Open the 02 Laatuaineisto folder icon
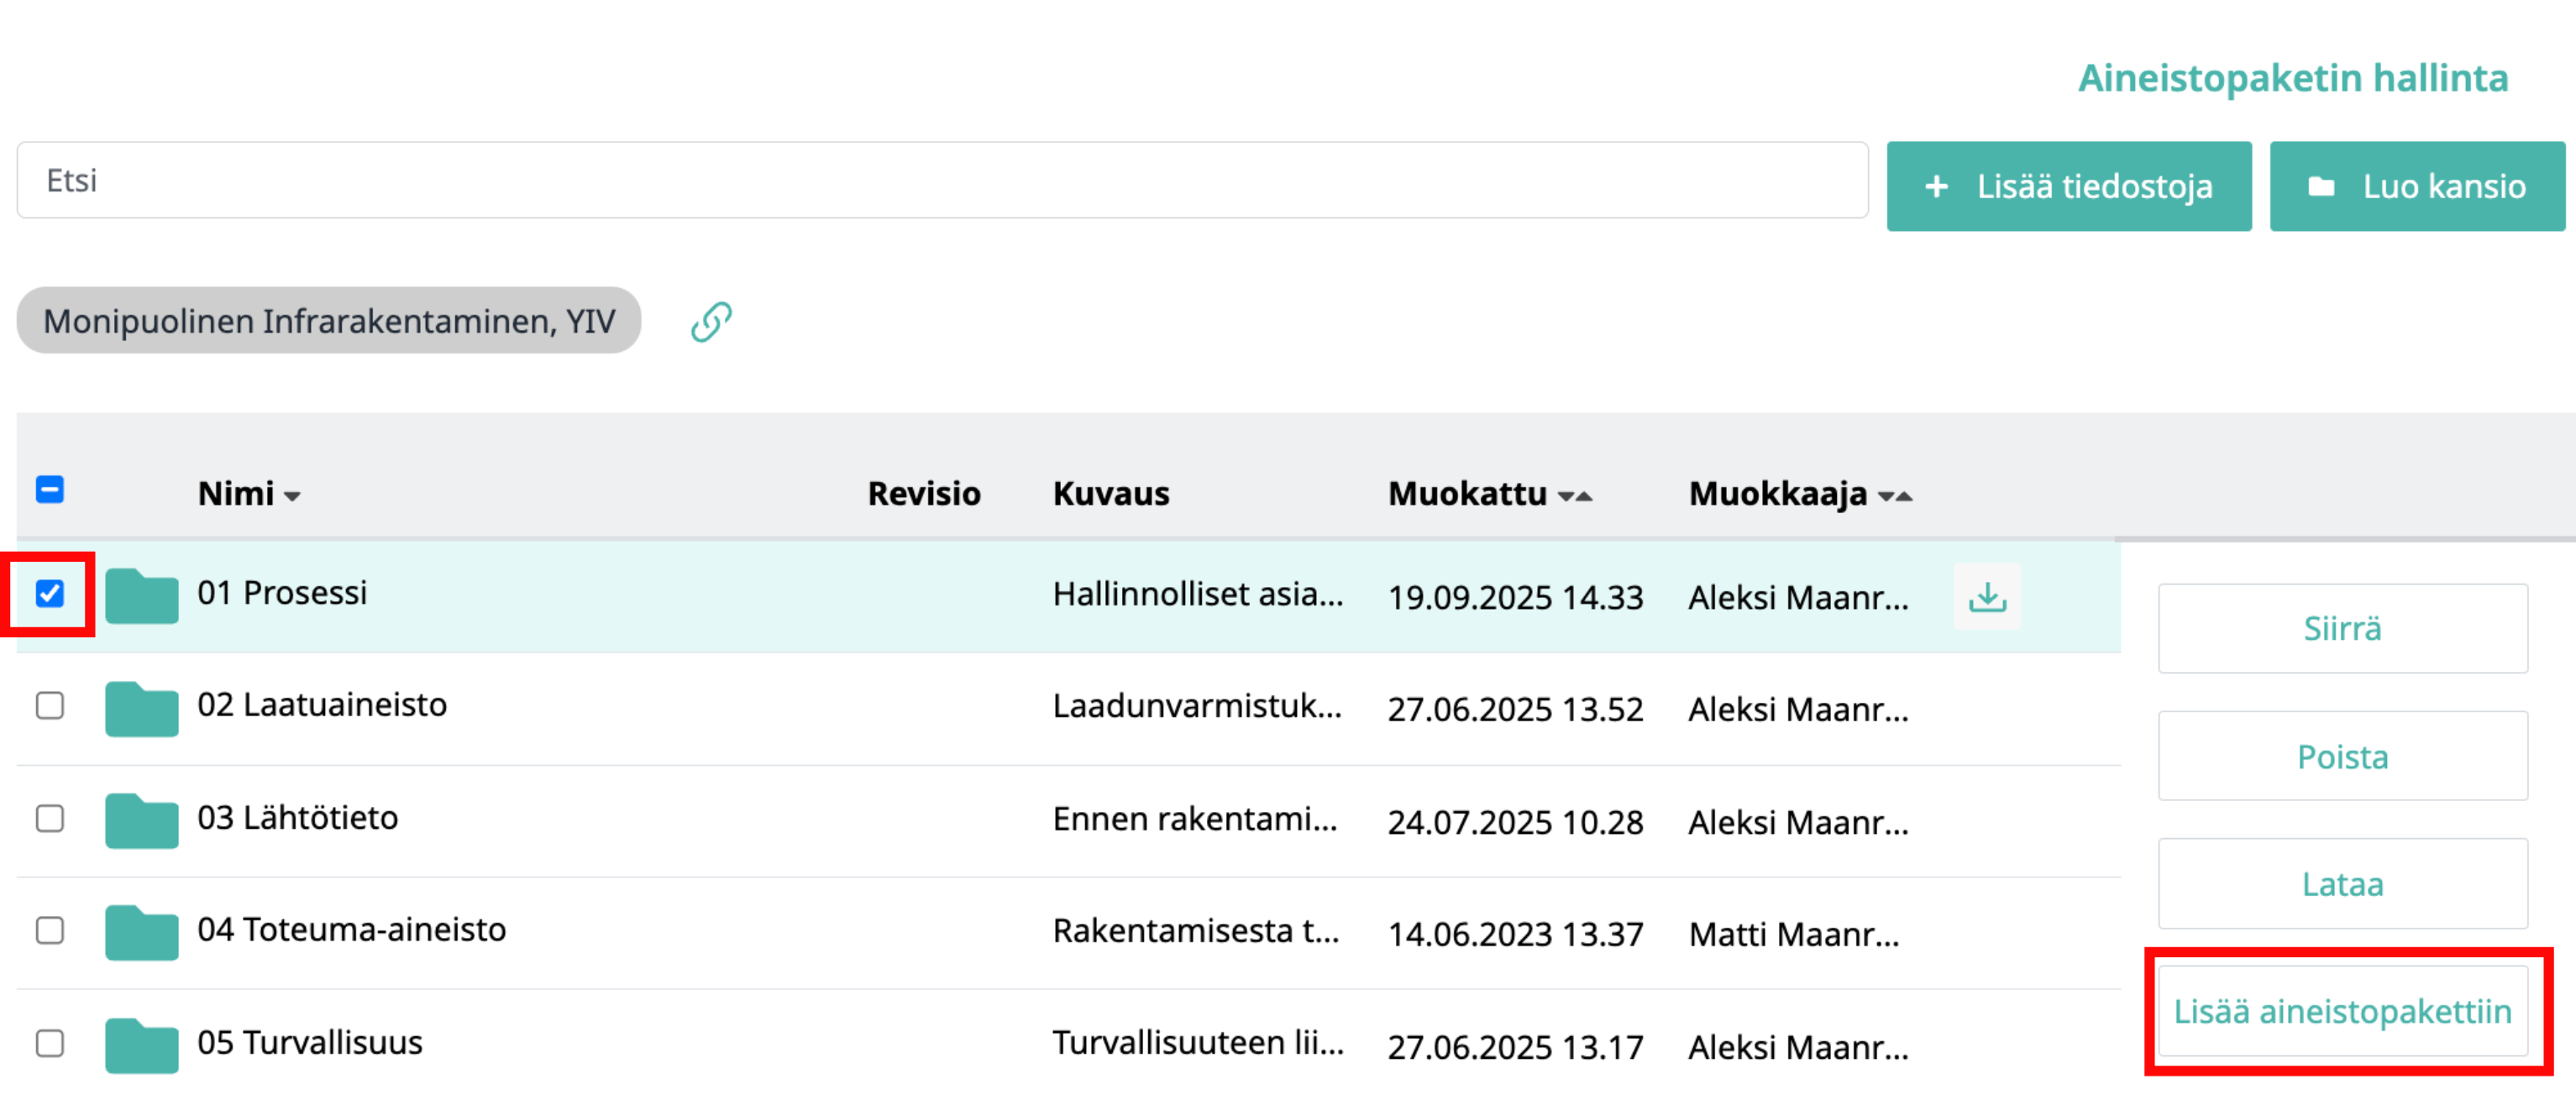 (141, 708)
